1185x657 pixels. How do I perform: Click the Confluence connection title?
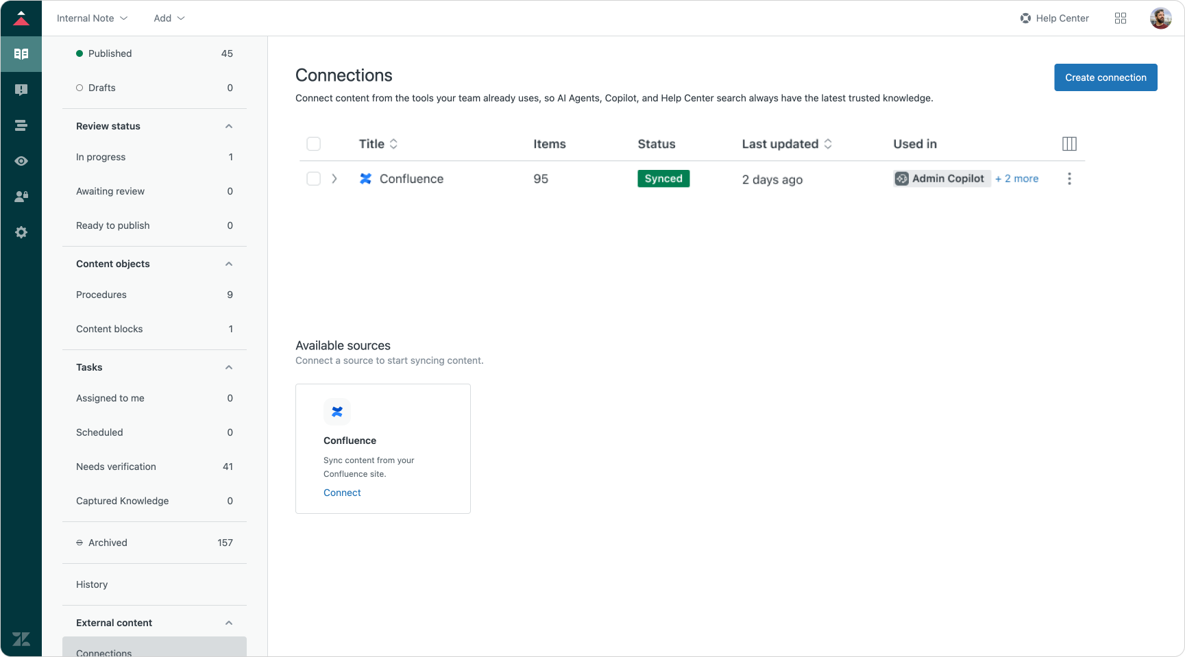[x=411, y=179]
